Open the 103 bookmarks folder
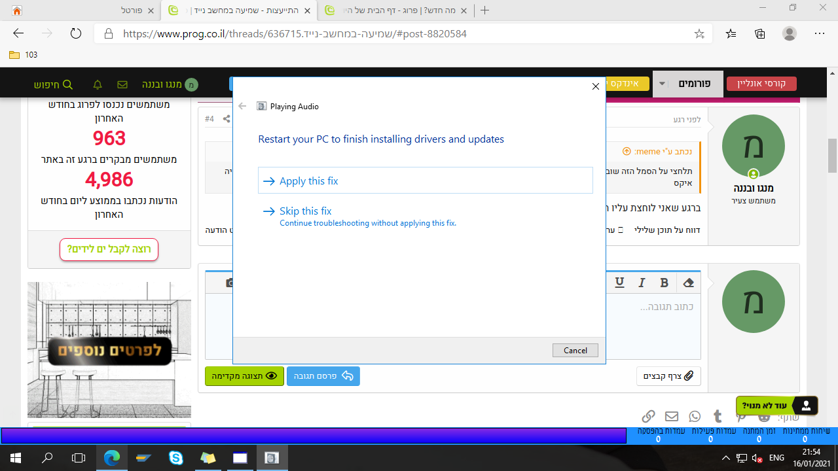This screenshot has width=838, height=471. pos(24,55)
